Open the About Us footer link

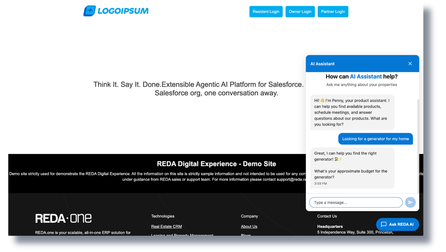249,226
